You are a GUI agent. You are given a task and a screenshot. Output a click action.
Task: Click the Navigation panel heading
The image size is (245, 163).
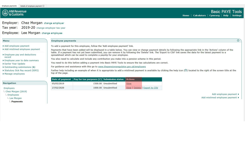pos(9,83)
